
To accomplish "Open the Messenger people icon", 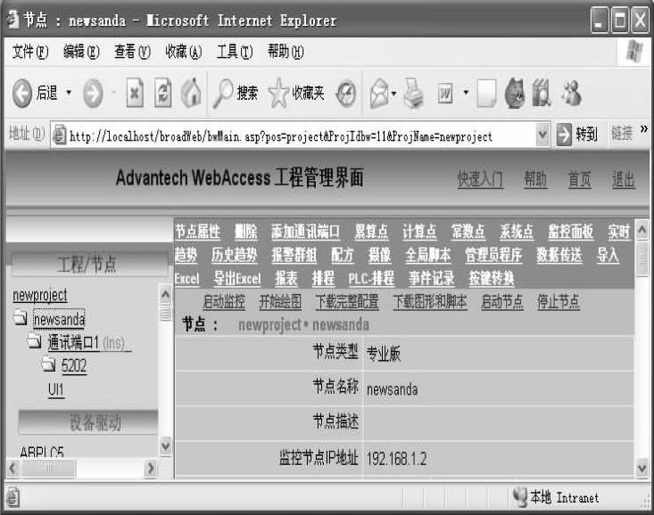I will click(571, 93).
